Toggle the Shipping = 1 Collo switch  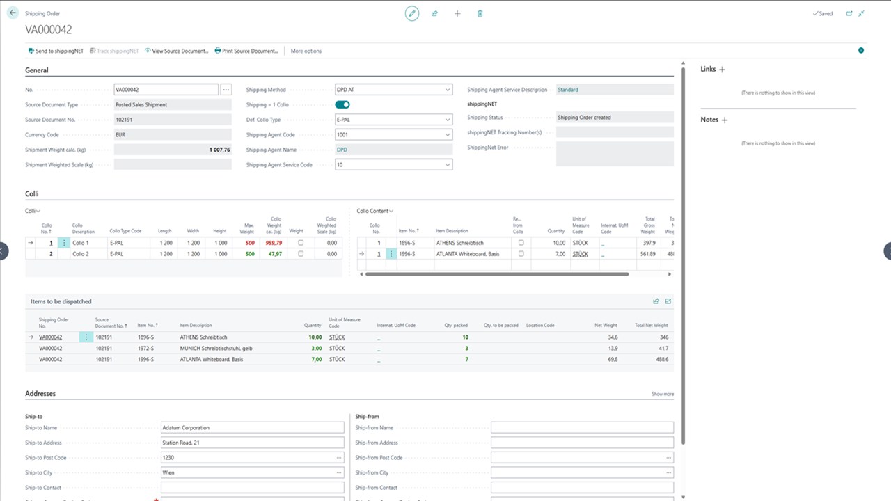pos(342,104)
